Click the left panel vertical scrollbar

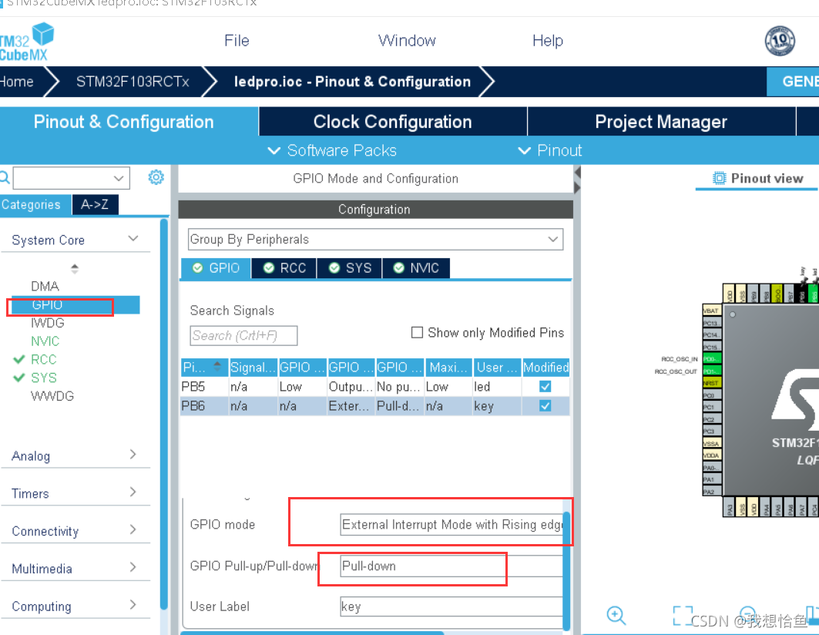pyautogui.click(x=164, y=413)
